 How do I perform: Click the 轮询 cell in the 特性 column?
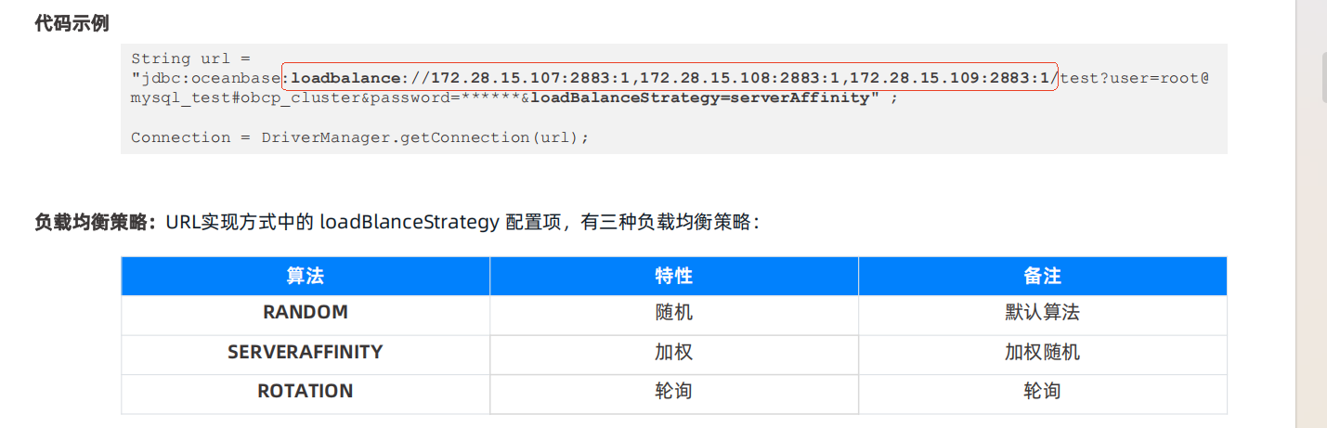click(673, 392)
